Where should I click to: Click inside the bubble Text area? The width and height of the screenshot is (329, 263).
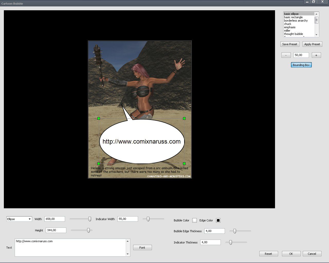tap(70, 248)
